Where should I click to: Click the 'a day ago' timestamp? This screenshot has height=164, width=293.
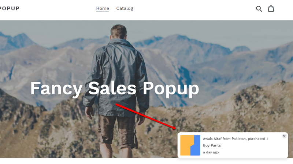(211, 152)
